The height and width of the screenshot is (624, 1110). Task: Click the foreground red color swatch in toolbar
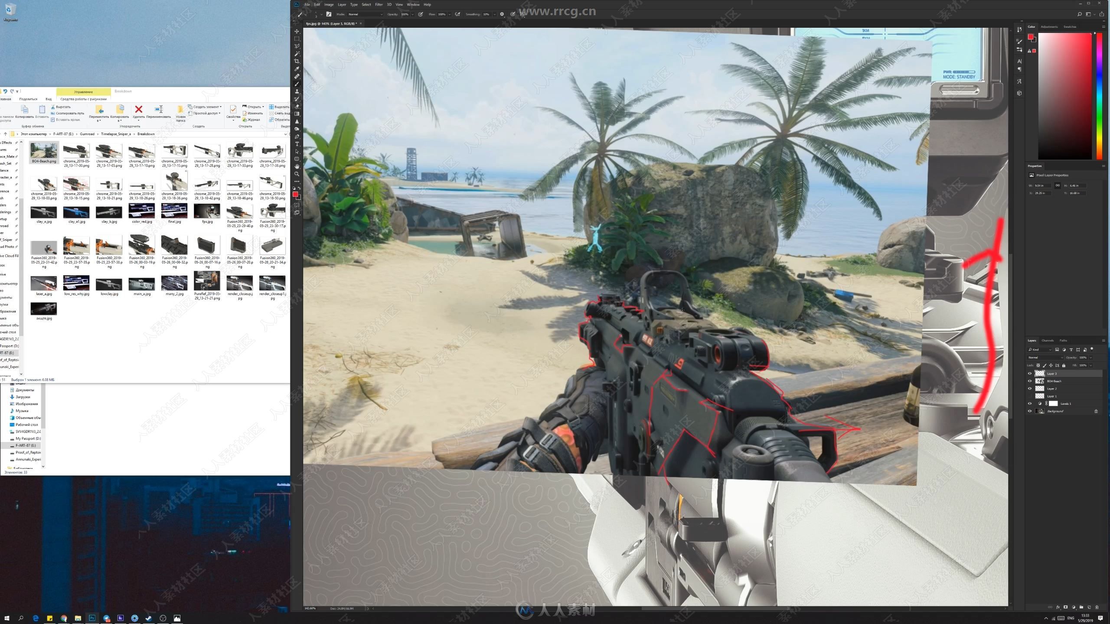pos(295,195)
